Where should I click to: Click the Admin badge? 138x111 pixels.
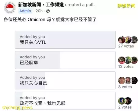click(x=25, y=11)
